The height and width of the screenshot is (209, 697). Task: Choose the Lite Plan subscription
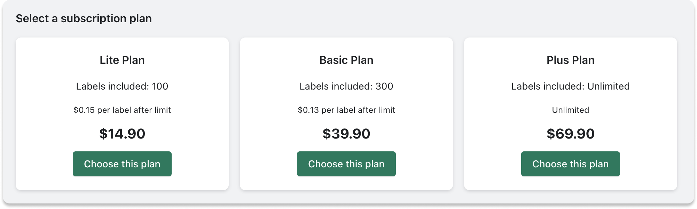(x=122, y=164)
